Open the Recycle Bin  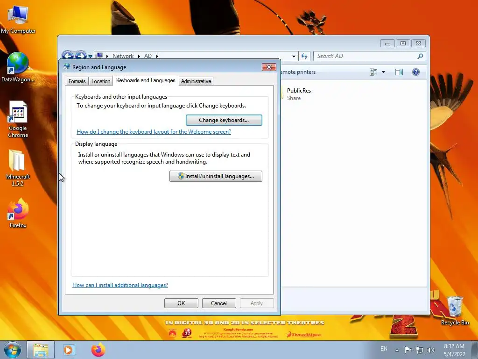[x=455, y=311]
